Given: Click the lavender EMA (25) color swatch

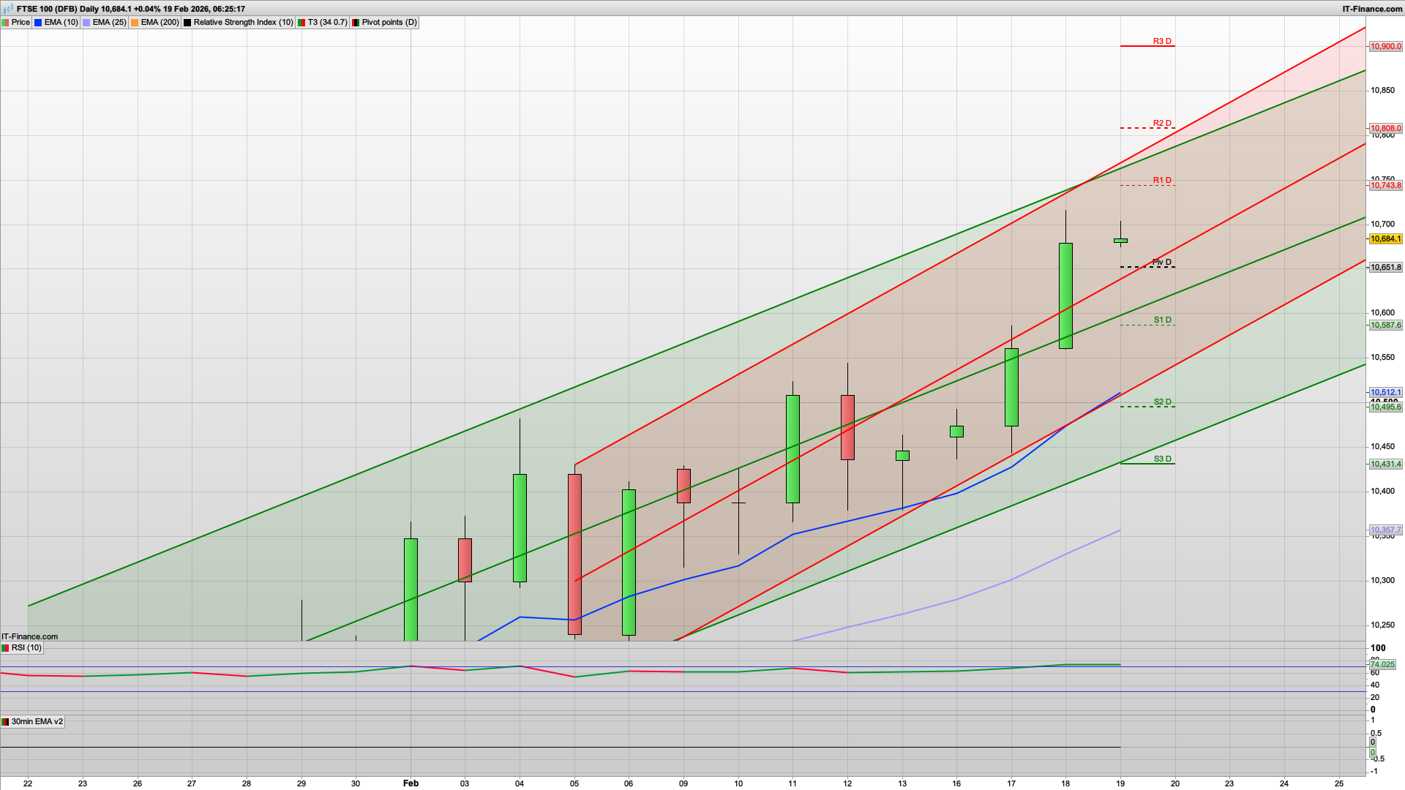Looking at the screenshot, I should pos(84,22).
